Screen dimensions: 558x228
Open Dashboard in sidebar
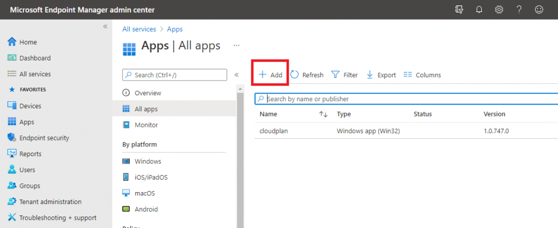tap(35, 58)
